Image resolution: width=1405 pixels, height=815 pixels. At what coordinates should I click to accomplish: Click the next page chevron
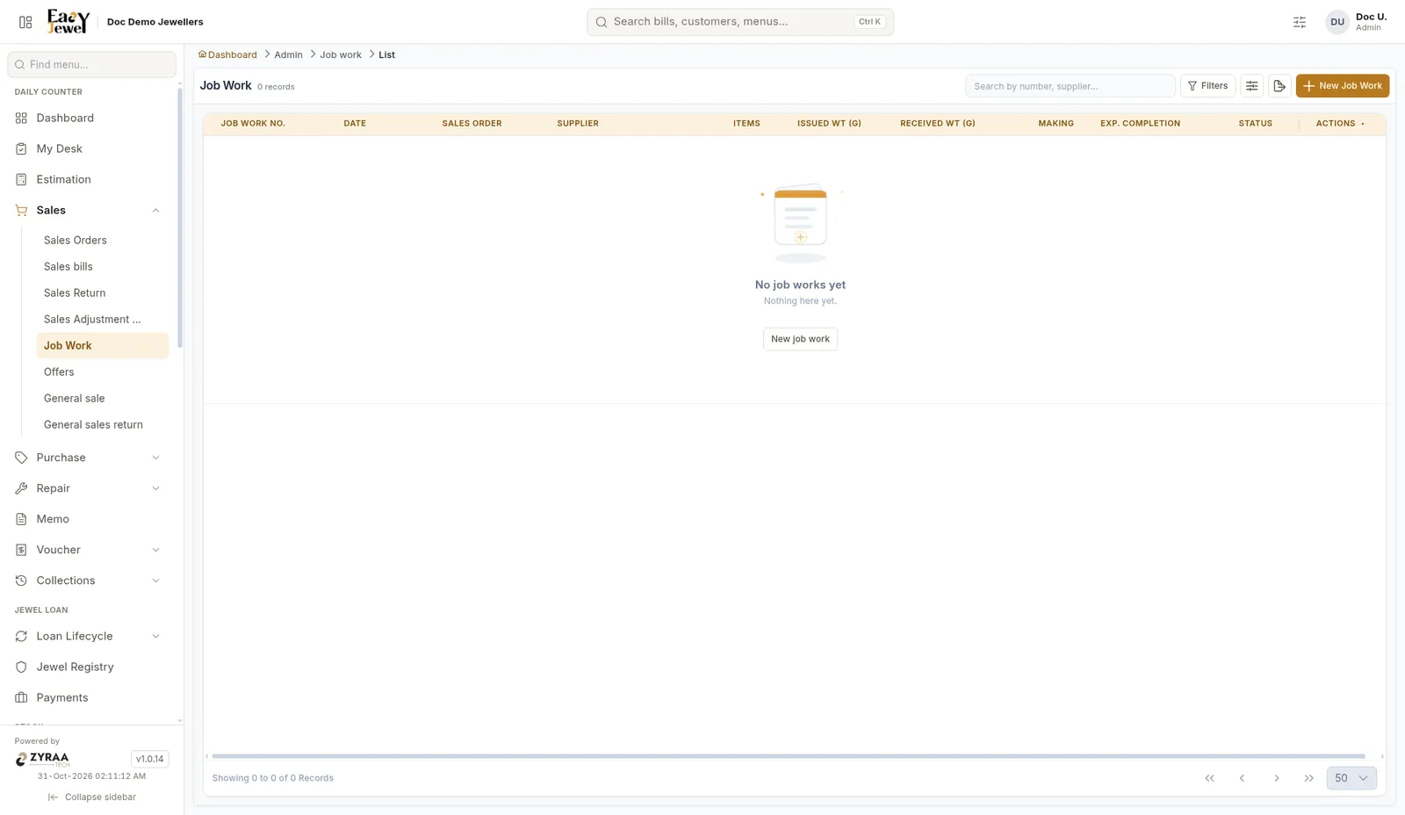pyautogui.click(x=1276, y=778)
